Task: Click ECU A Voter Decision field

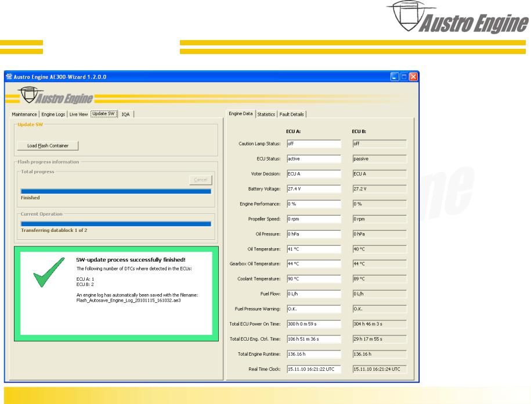Action: 314,174
